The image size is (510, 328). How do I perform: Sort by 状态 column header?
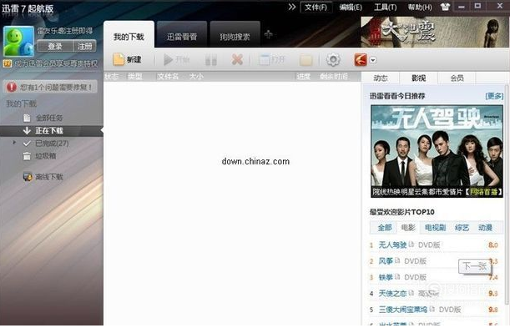(112, 77)
